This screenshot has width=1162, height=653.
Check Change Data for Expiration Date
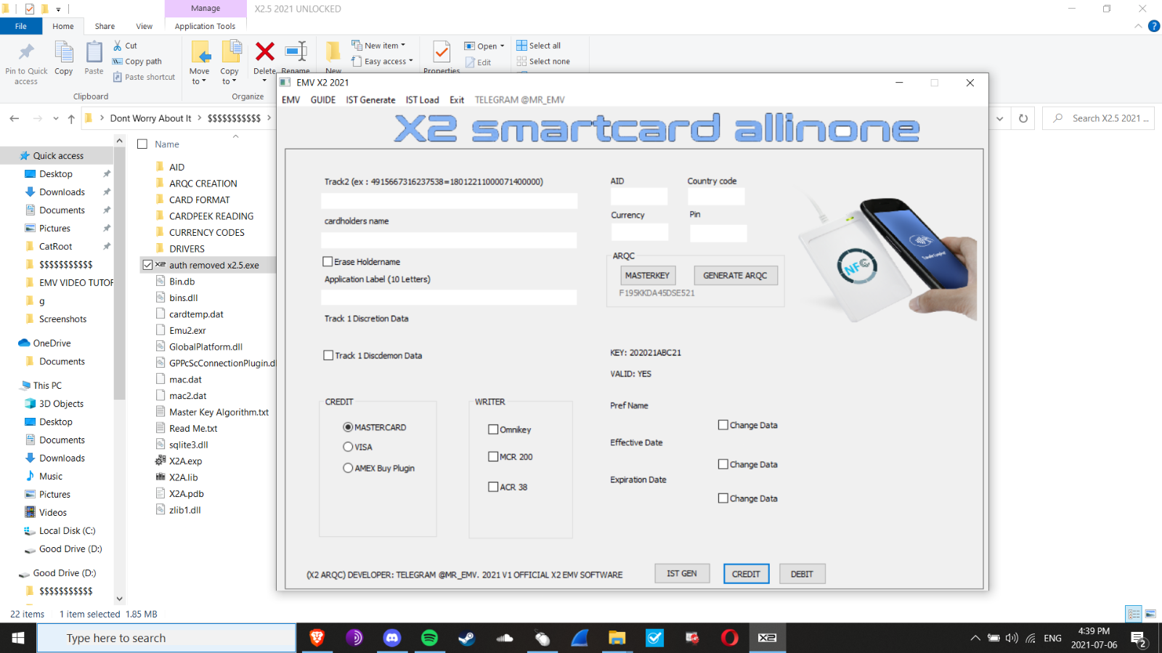tap(723, 498)
